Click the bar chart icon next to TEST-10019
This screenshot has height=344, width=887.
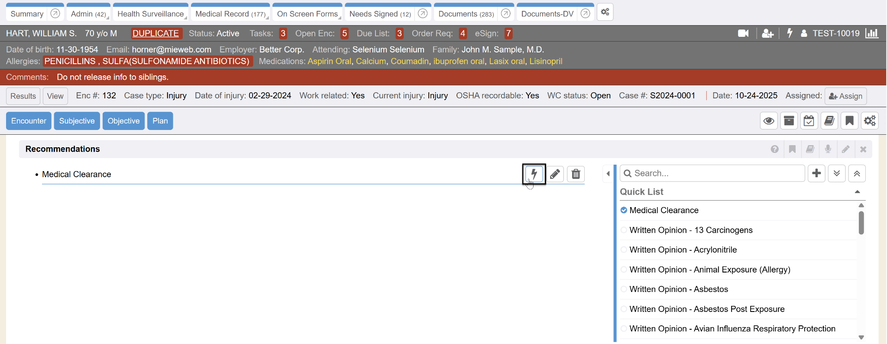click(871, 33)
